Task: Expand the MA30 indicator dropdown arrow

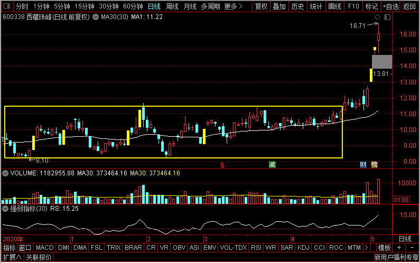Action: pyautogui.click(x=95, y=17)
